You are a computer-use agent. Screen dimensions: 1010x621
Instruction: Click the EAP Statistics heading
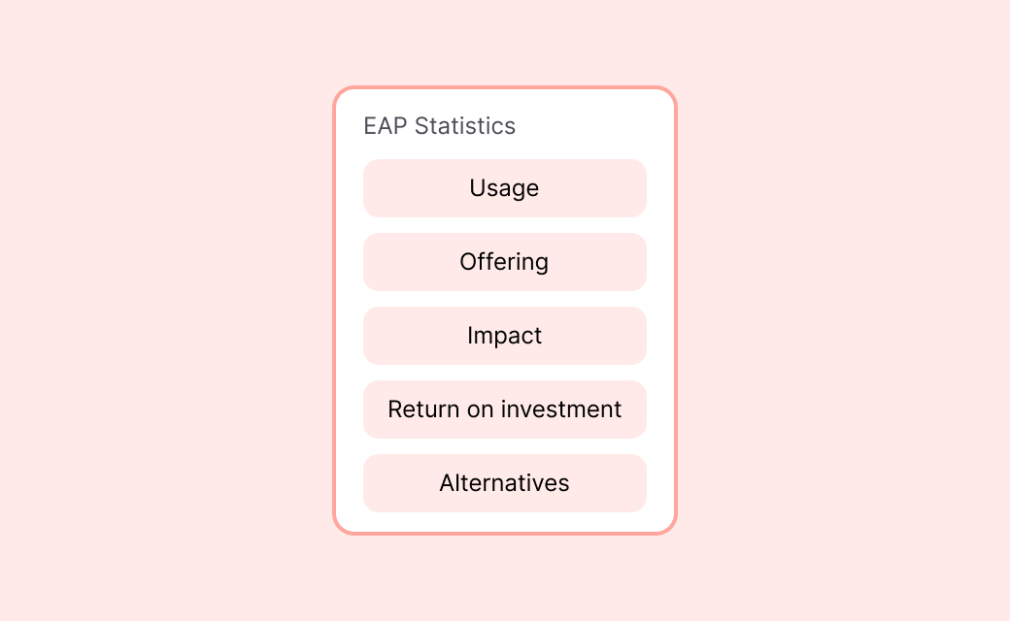coord(439,126)
